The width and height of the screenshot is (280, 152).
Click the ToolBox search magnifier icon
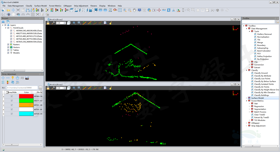pyautogui.click(x=277, y=22)
